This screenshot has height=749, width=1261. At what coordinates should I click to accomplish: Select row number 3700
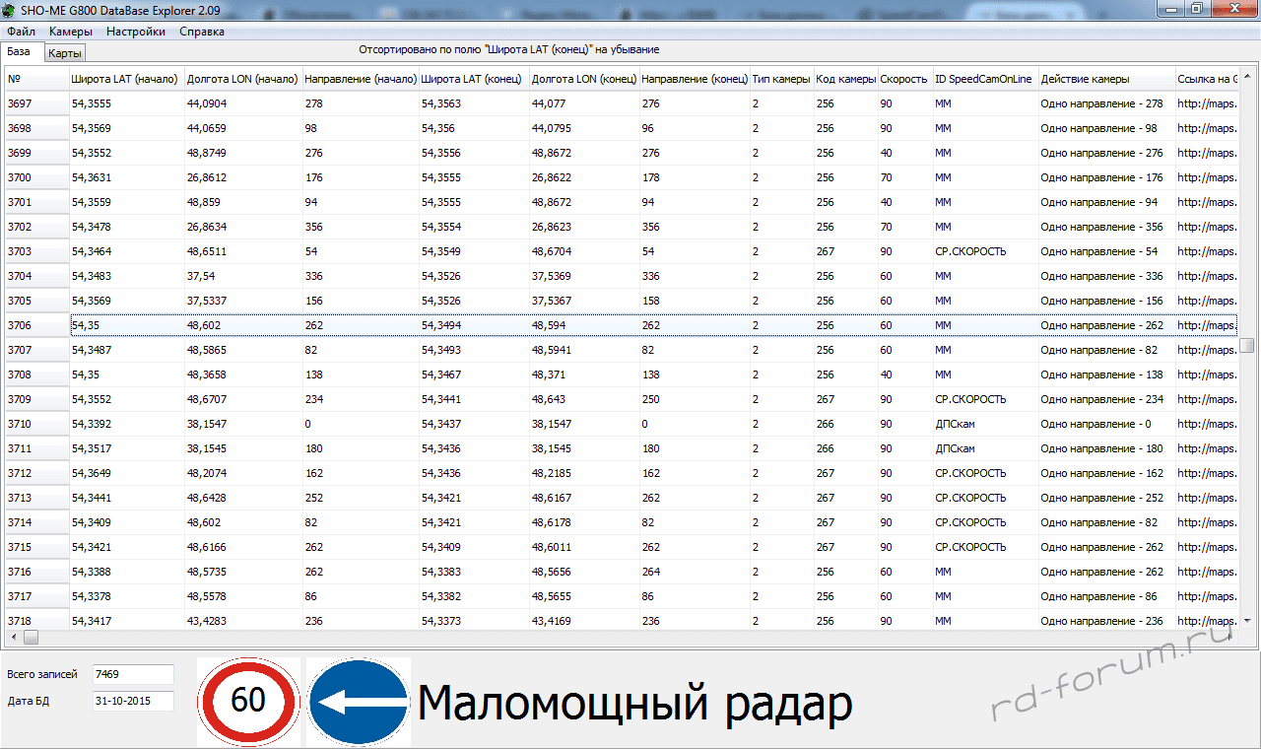click(x=37, y=177)
